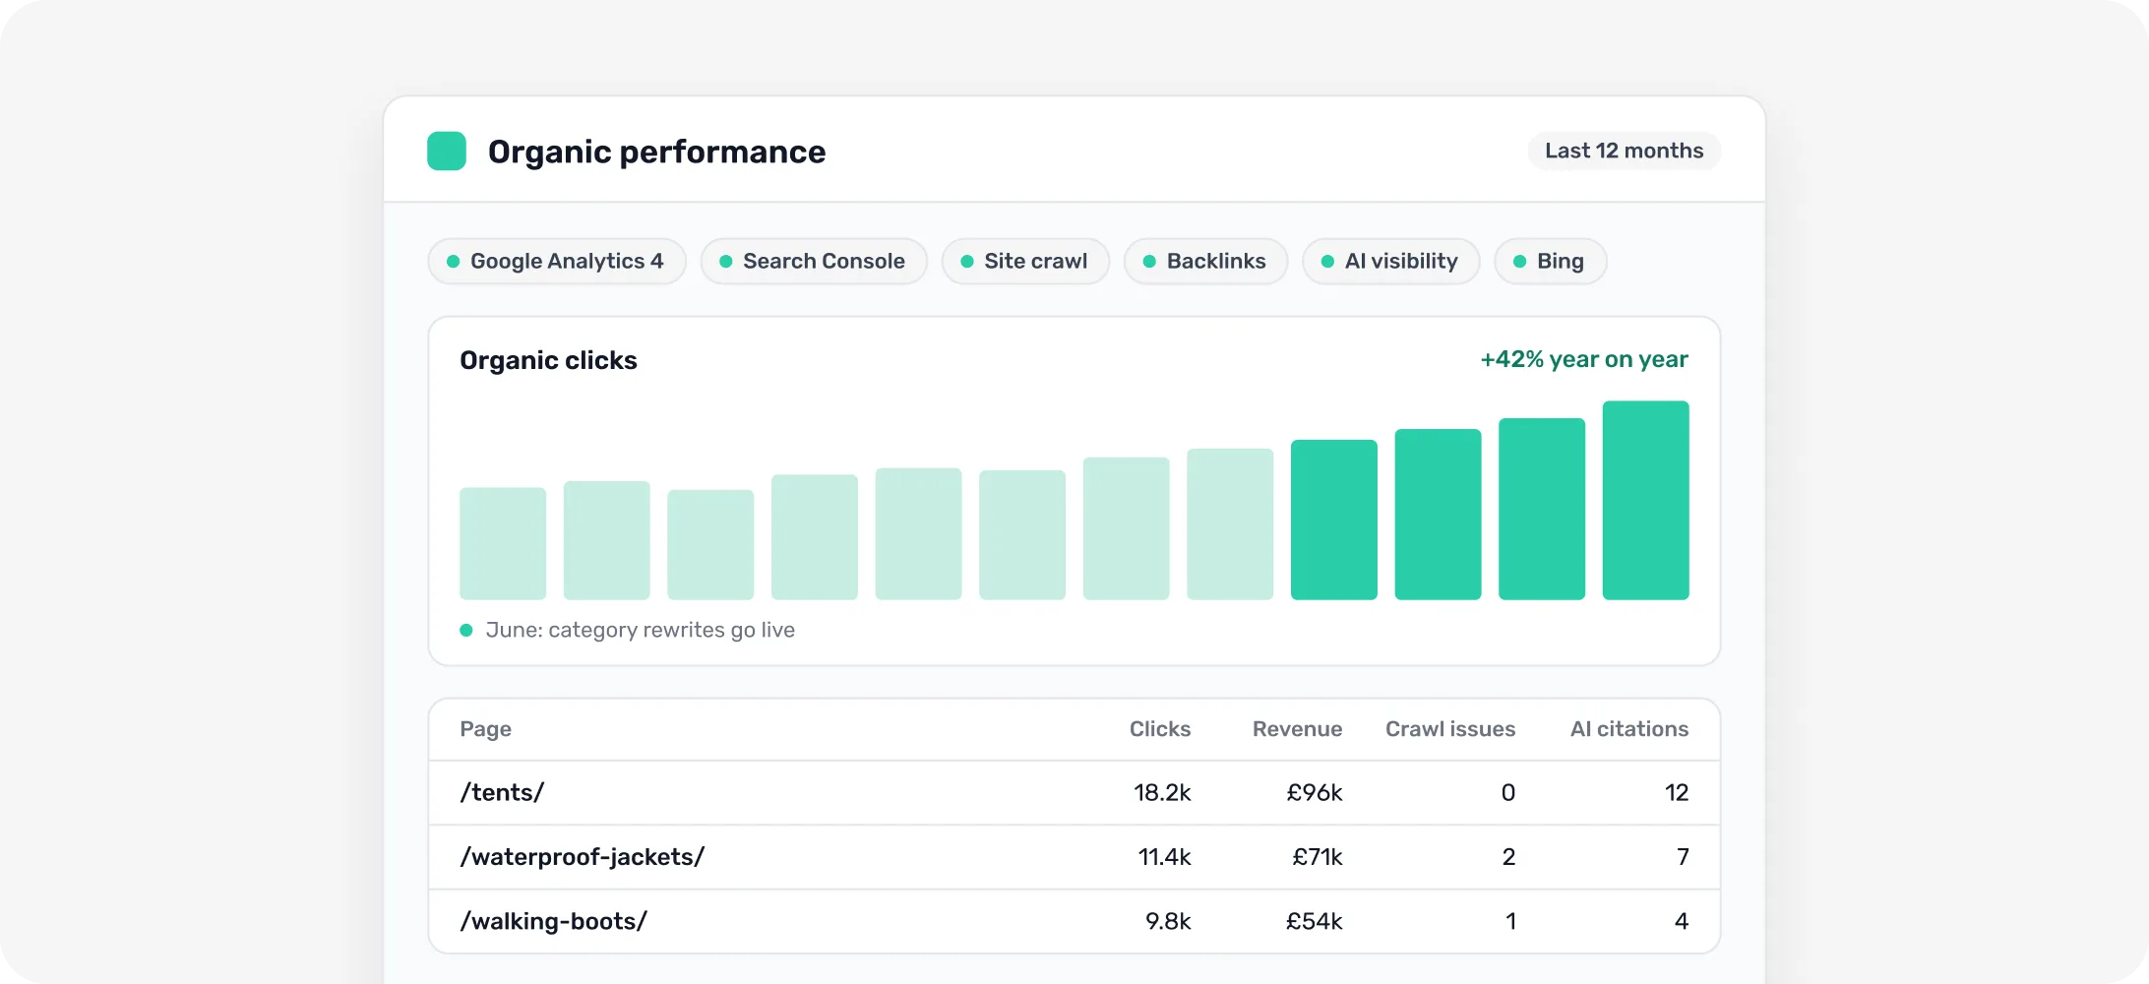Click the £71k revenue value
Viewport: 2149px width, 984px height.
click(1318, 857)
